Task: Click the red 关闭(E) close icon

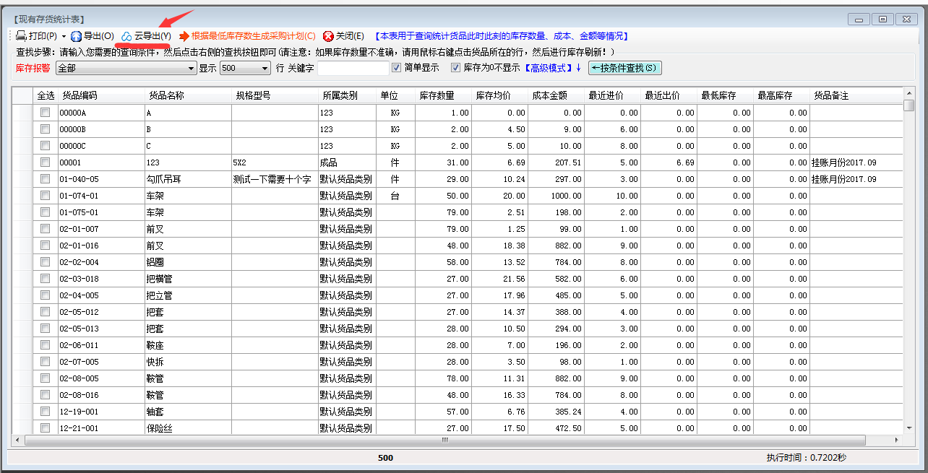Action: click(x=328, y=35)
